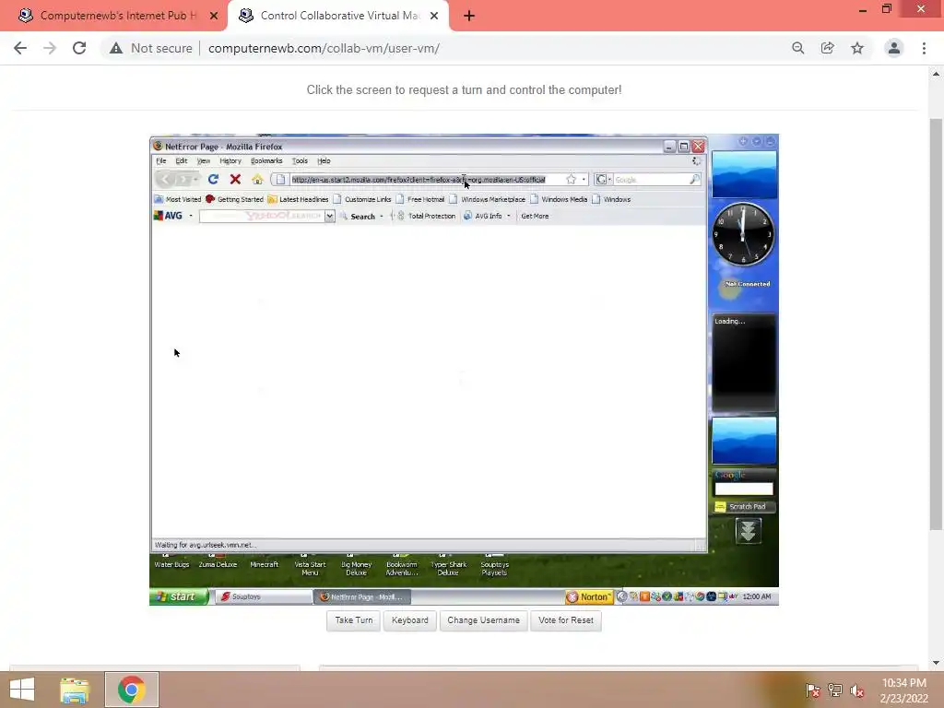Open the Windows Start menu
This screenshot has height=708, width=944.
pos(22,690)
